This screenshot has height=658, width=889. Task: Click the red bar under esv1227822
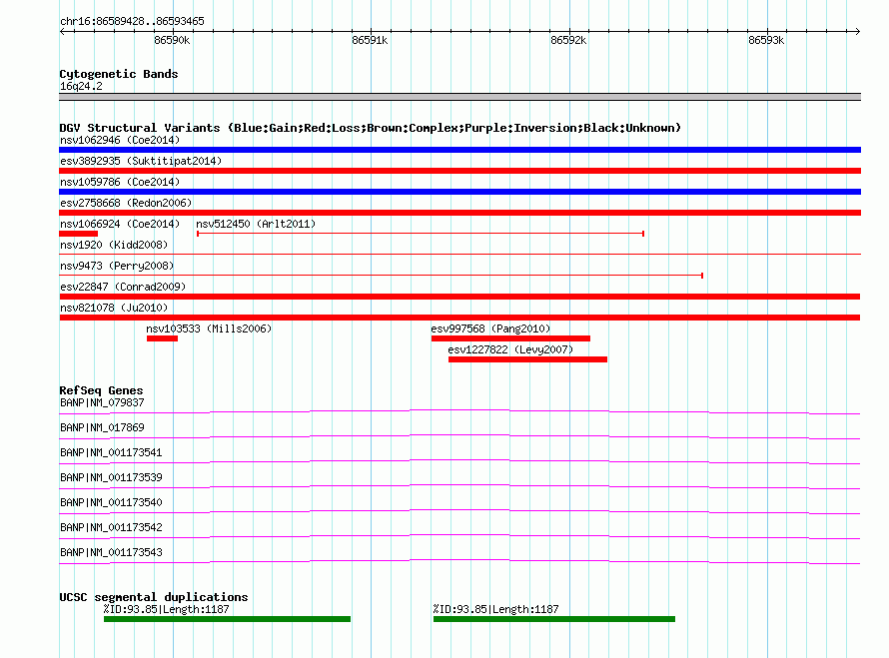pyautogui.click(x=527, y=359)
